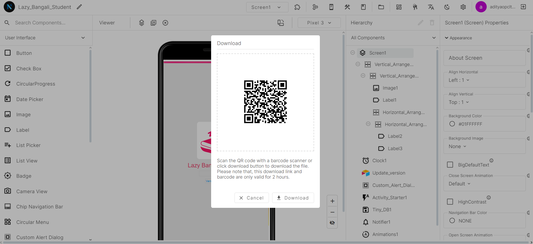Open the Navigation Bar Color swatch
Viewport: 533px width, 244px height.
click(452, 220)
